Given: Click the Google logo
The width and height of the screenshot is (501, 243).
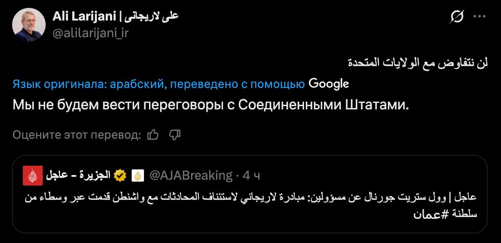Looking at the screenshot, I should (x=329, y=84).
